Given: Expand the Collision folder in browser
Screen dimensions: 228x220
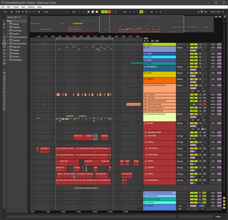Looking at the screenshot, I should click(8, 27).
